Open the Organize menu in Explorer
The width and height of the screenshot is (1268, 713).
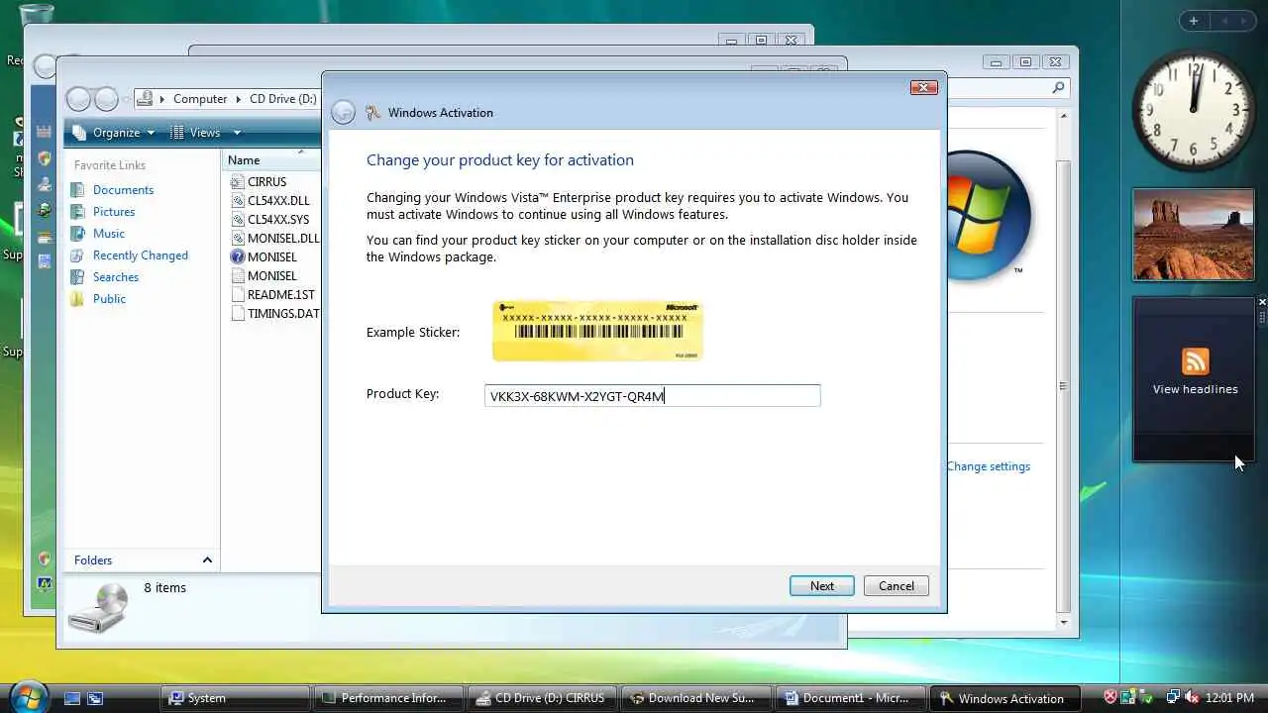pyautogui.click(x=113, y=133)
